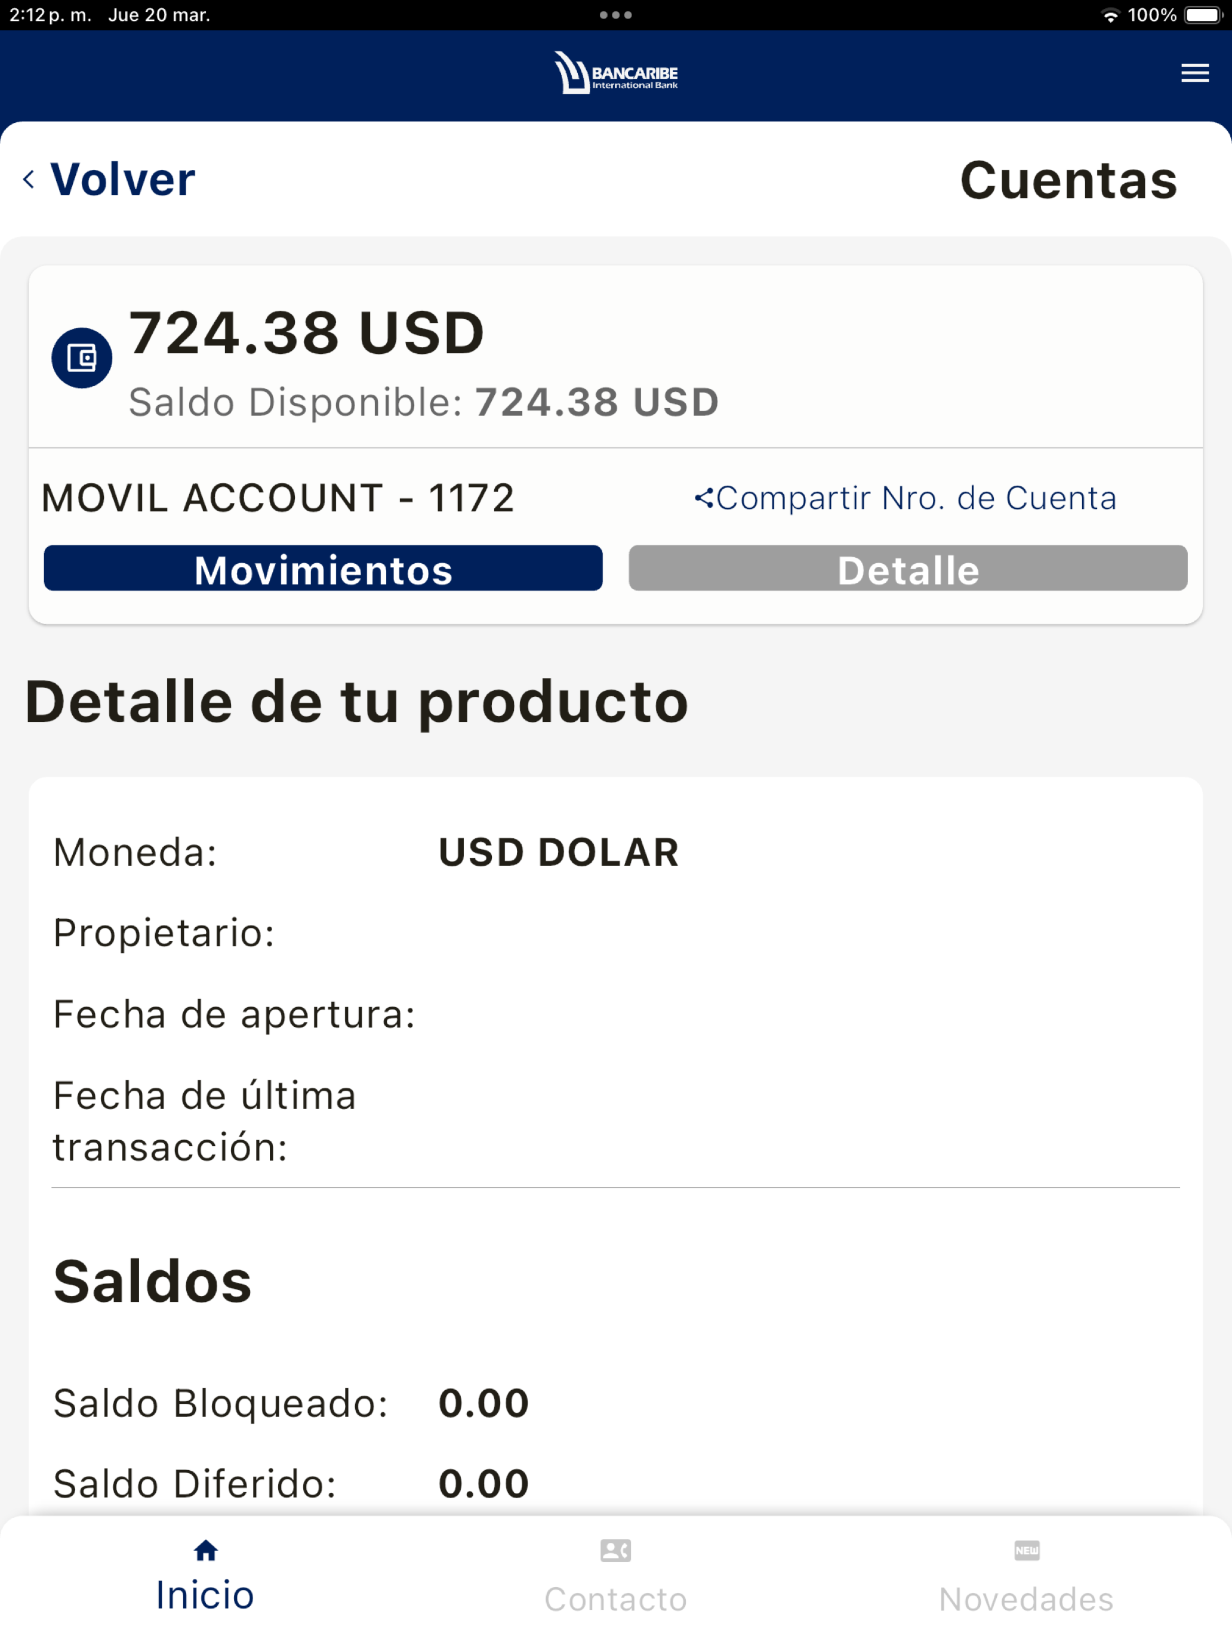Select the Detalle tab
This screenshot has height=1642, width=1232.
pyautogui.click(x=907, y=569)
